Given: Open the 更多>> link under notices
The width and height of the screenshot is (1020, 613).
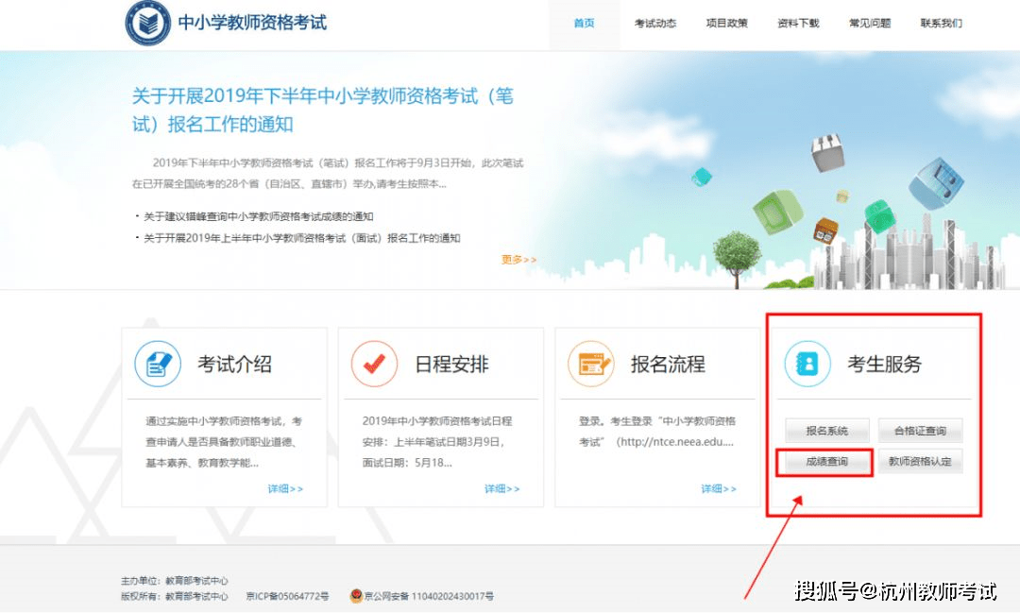Looking at the screenshot, I should pos(518,260).
